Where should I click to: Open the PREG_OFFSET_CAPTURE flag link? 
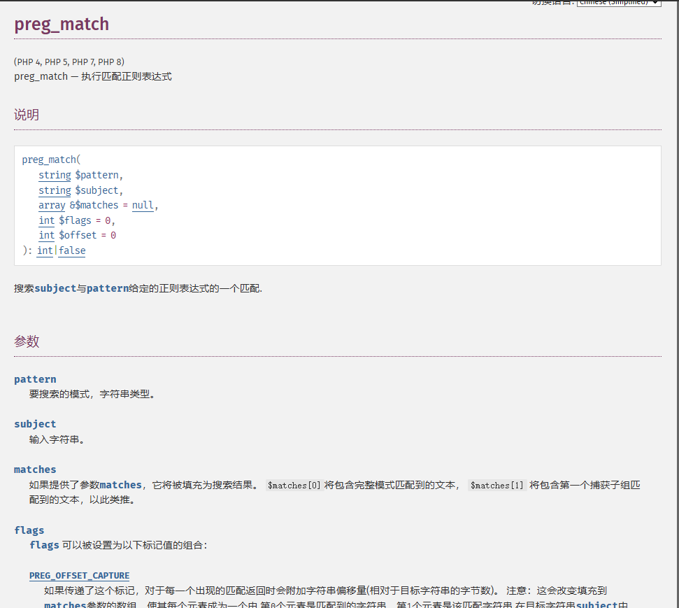pos(79,576)
